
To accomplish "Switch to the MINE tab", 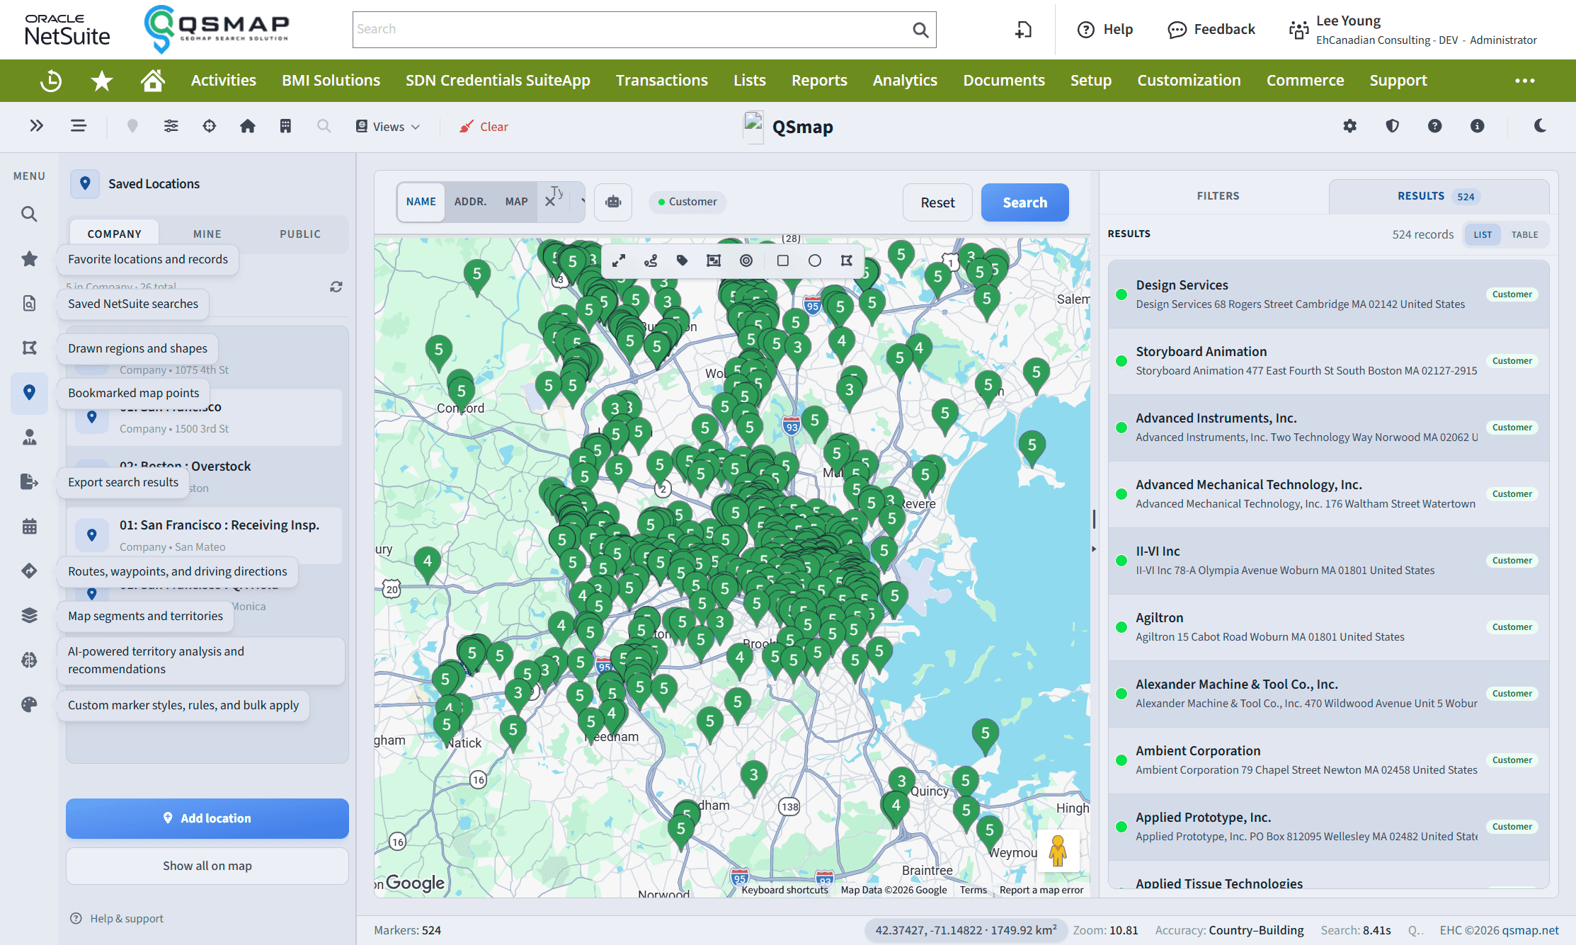I will coord(207,234).
